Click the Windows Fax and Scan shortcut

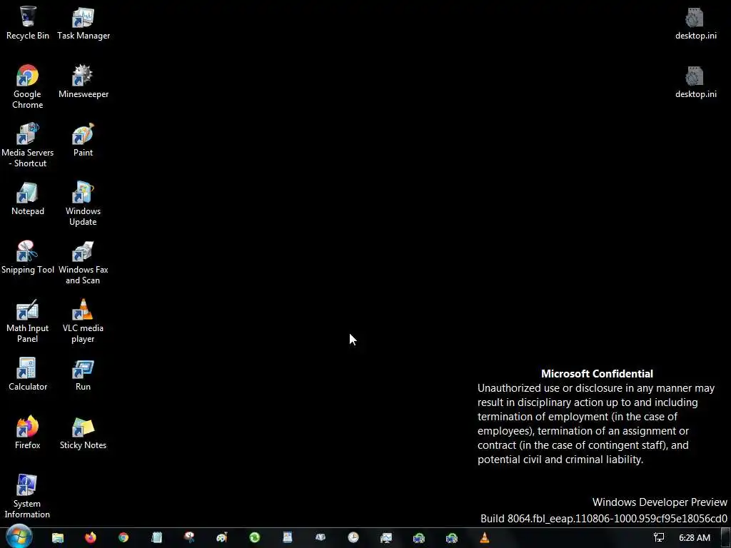point(83,263)
